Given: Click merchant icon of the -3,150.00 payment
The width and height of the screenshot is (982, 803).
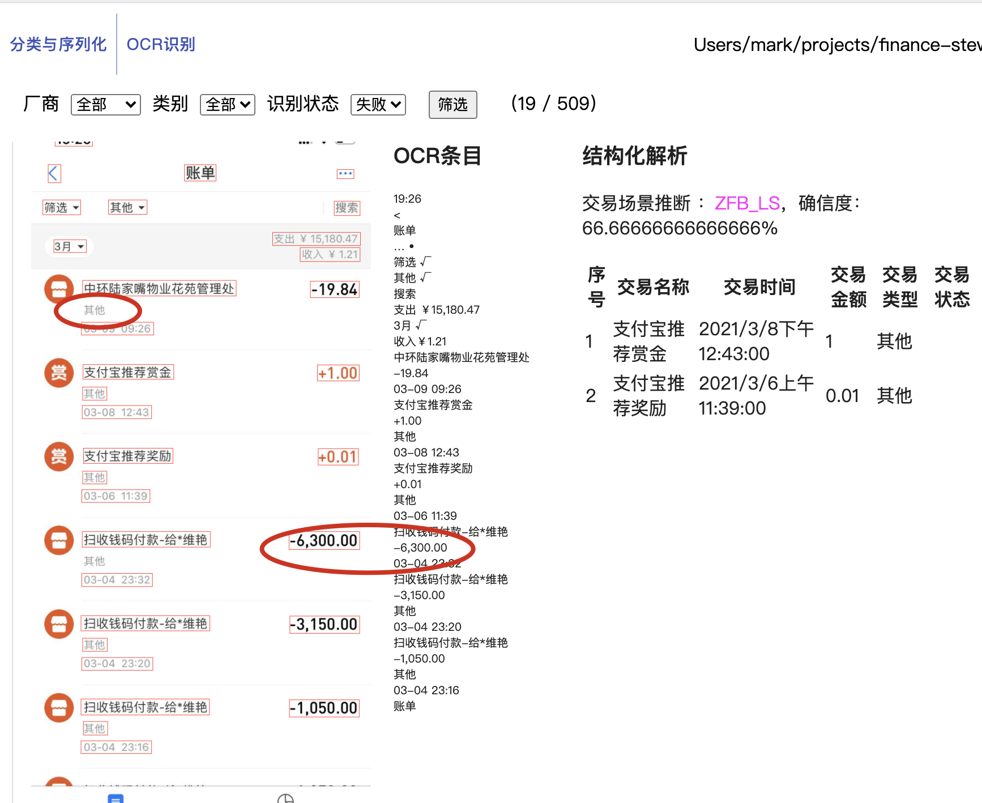Looking at the screenshot, I should coord(59,625).
